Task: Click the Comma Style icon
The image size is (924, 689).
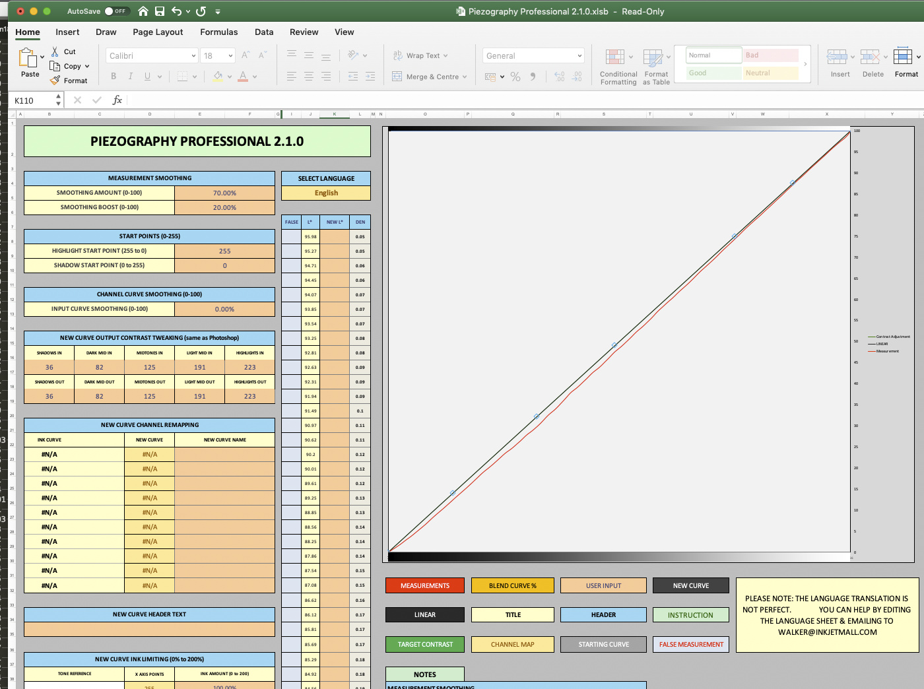Action: 532,77
